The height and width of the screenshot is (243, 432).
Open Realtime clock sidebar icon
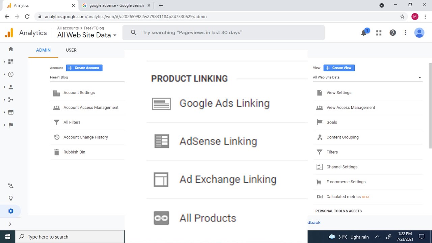pyautogui.click(x=11, y=75)
